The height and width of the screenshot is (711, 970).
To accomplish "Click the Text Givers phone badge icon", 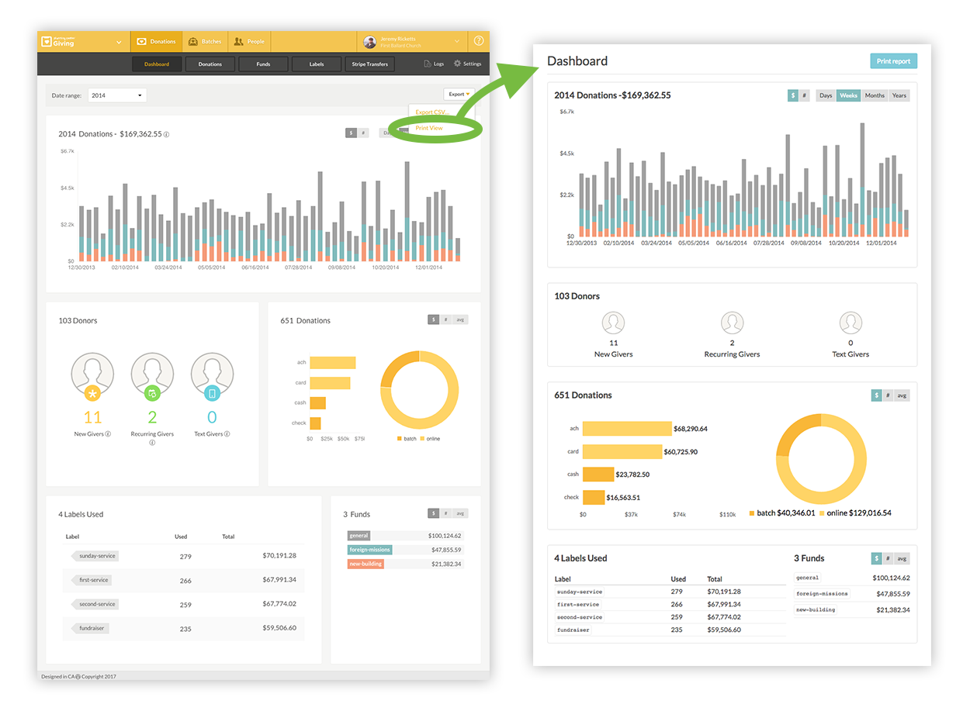I will tap(212, 393).
